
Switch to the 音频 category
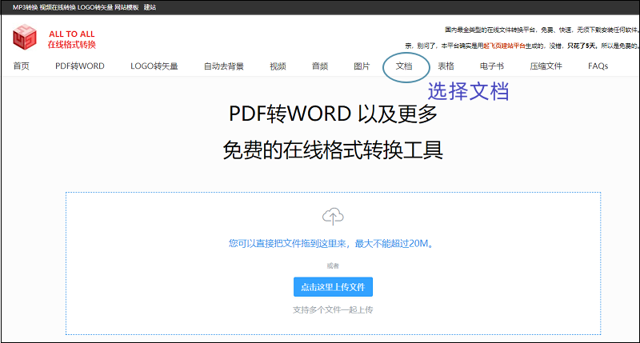[320, 66]
